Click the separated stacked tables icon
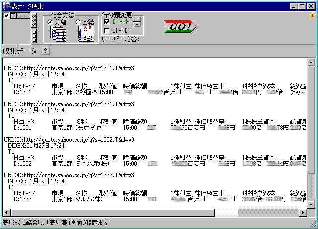This screenshot has height=229, width=318. click(x=58, y=34)
